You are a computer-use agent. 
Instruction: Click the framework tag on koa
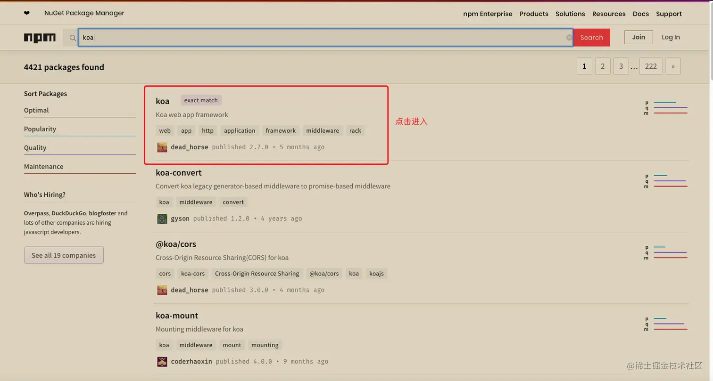tap(281, 130)
